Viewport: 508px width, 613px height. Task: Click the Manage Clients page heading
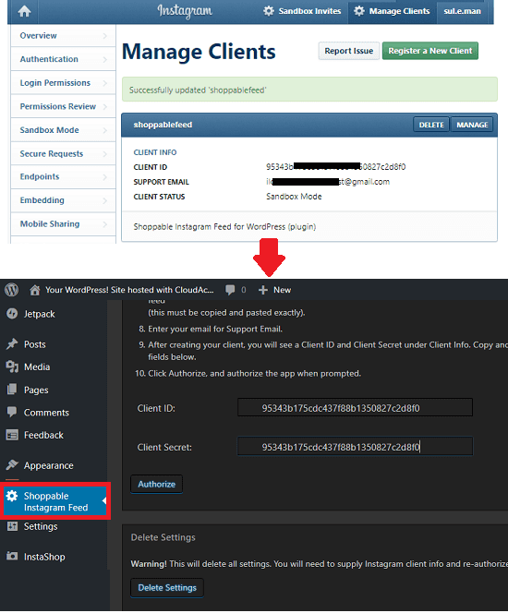click(199, 52)
